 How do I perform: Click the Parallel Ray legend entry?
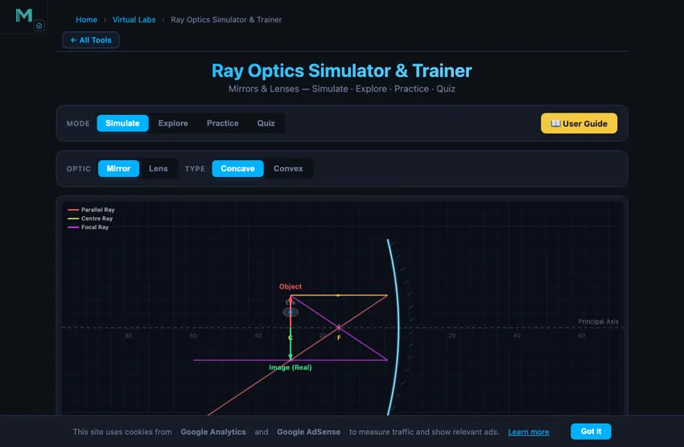click(x=91, y=210)
